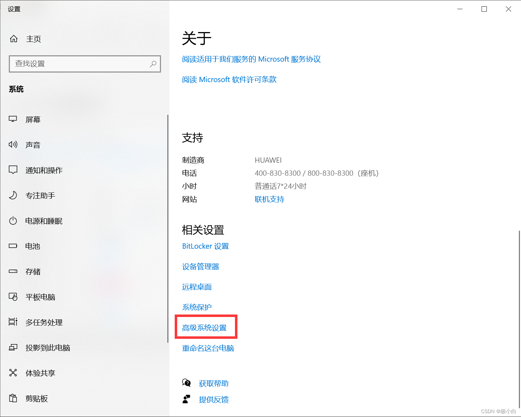Click the 电源和睡眠 power icon
The height and width of the screenshot is (417, 521).
point(13,221)
